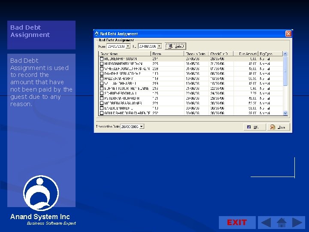Image resolution: width=309 pixels, height=232 pixels.
Task: Sort by Check In Date column header
Action: 196,54
